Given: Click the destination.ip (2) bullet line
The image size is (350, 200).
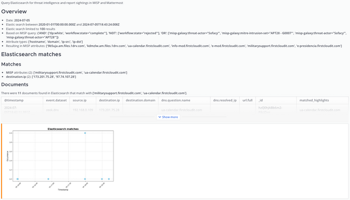Looking at the screenshot, I should coord(41,77).
